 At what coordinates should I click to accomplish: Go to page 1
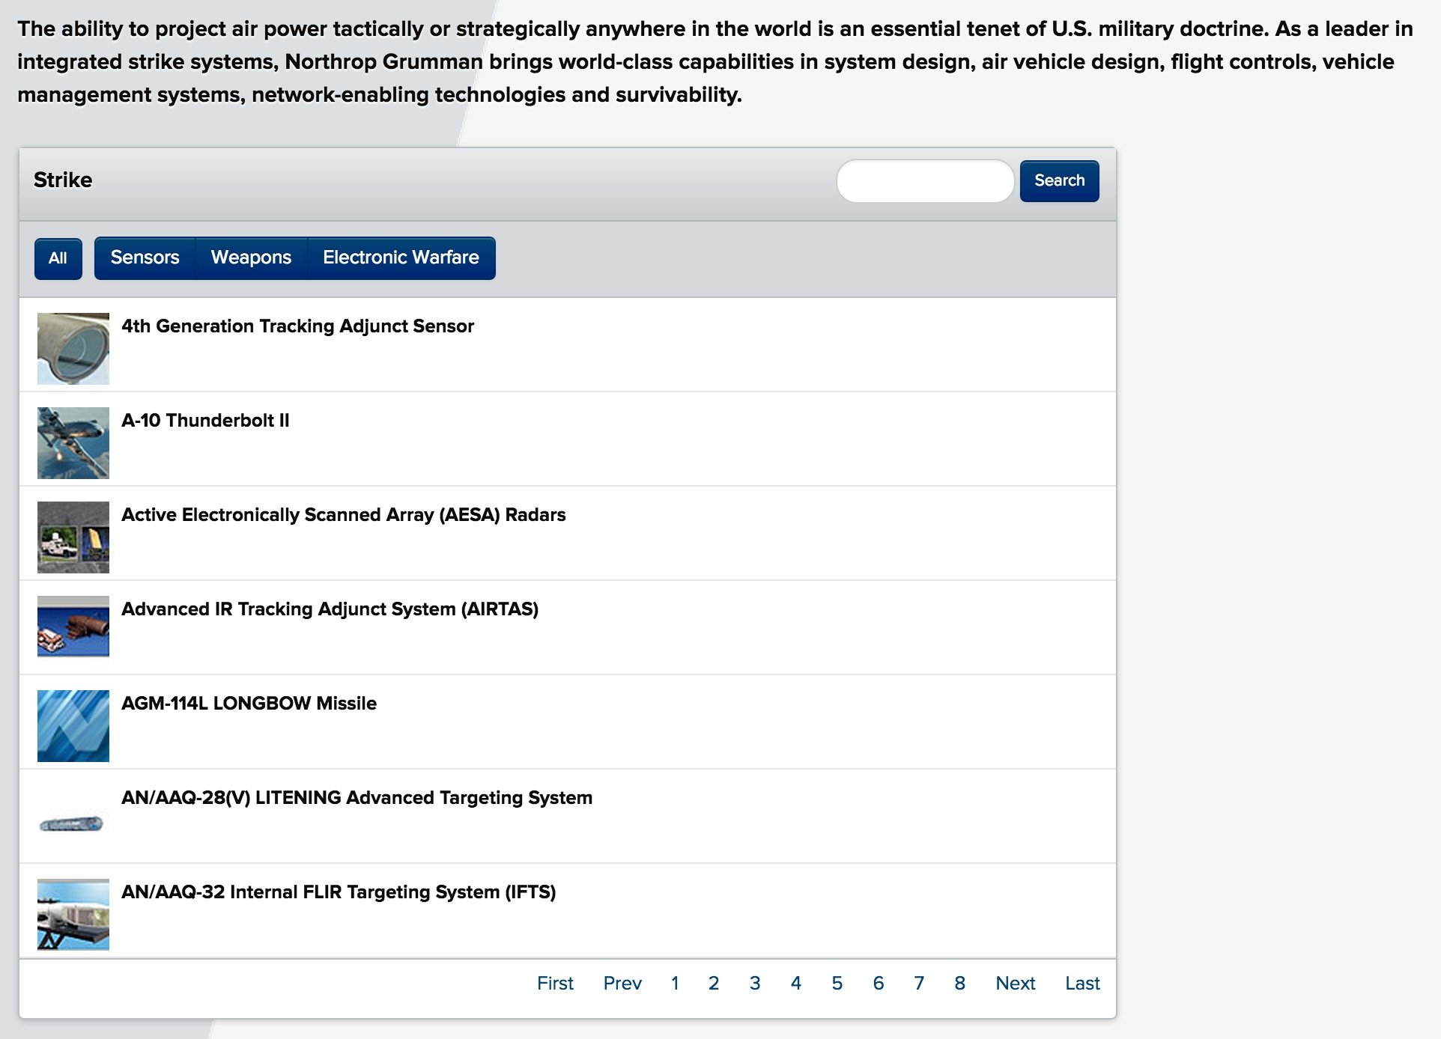(675, 984)
